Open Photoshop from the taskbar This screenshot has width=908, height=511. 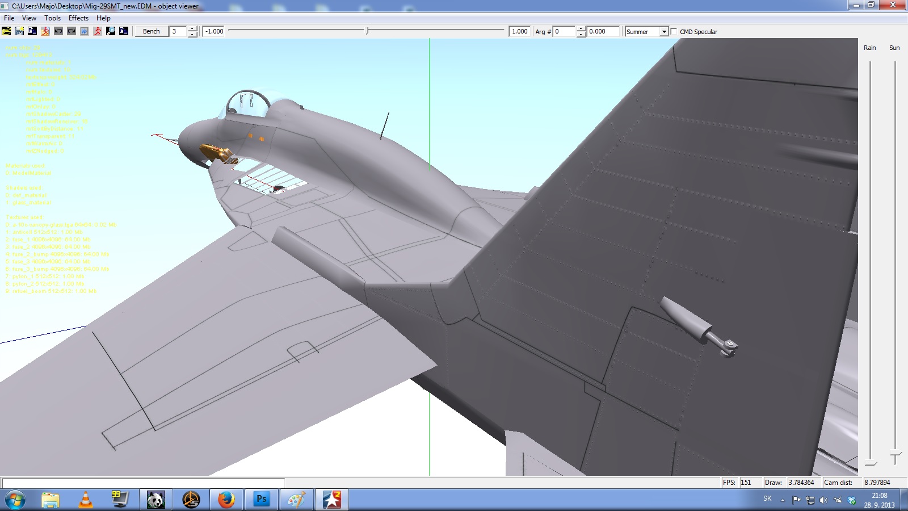261,500
